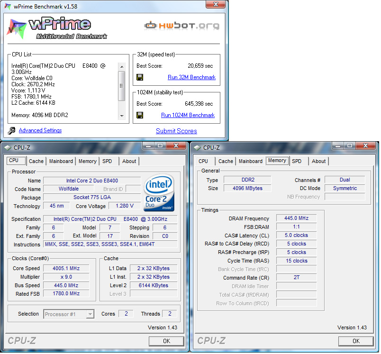Screen dimensions: 381x354
Task: Run the 1024M Benchmark
Action: [x=188, y=115]
